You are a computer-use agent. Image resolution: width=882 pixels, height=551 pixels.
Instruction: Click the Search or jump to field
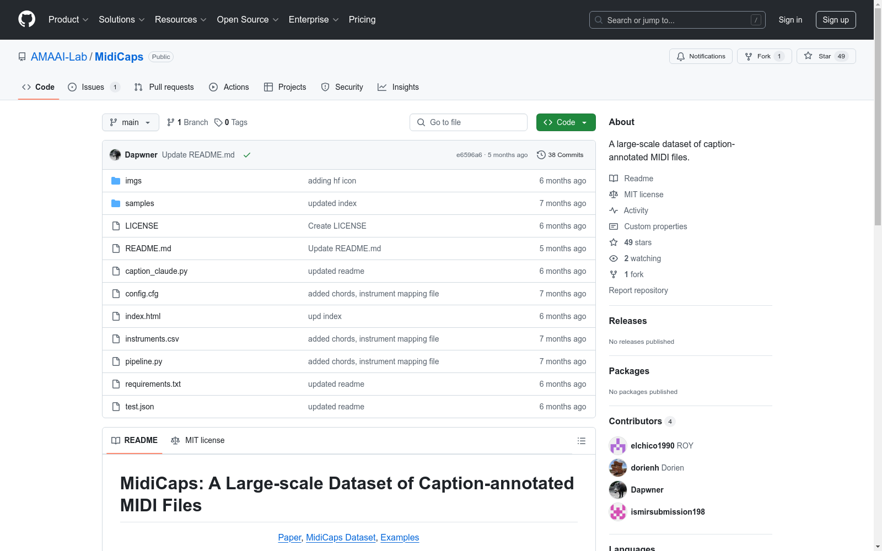677,20
